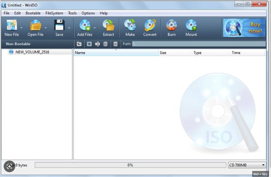The height and width of the screenshot is (177, 271).
Task: Click the Add Files disc icon
Action: pyautogui.click(x=85, y=25)
